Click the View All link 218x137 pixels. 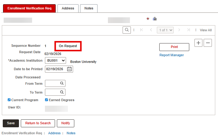[x=206, y=30]
